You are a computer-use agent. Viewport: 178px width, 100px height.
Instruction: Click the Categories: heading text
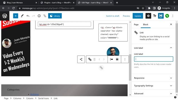pos(14,90)
